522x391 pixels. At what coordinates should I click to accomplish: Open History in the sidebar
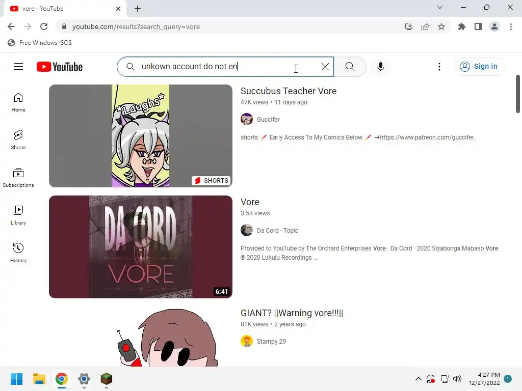[x=18, y=253]
